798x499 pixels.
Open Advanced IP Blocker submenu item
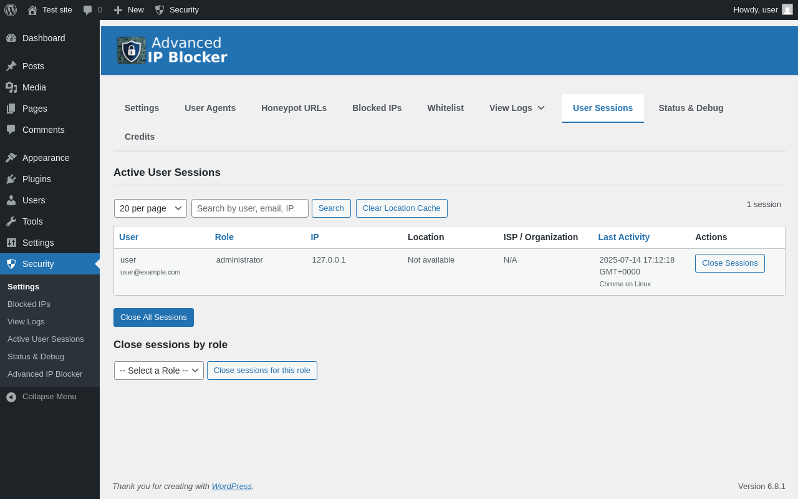click(45, 374)
